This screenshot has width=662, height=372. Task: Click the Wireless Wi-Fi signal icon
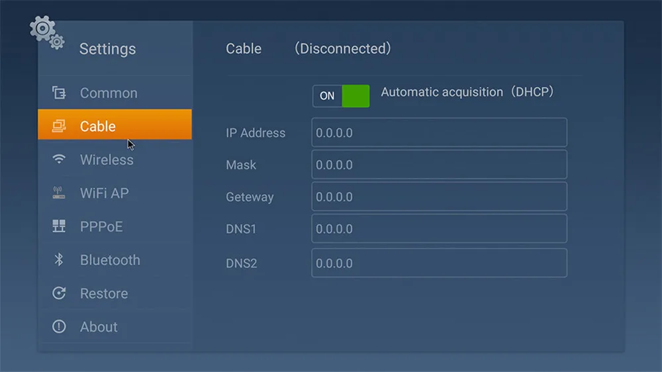59,160
